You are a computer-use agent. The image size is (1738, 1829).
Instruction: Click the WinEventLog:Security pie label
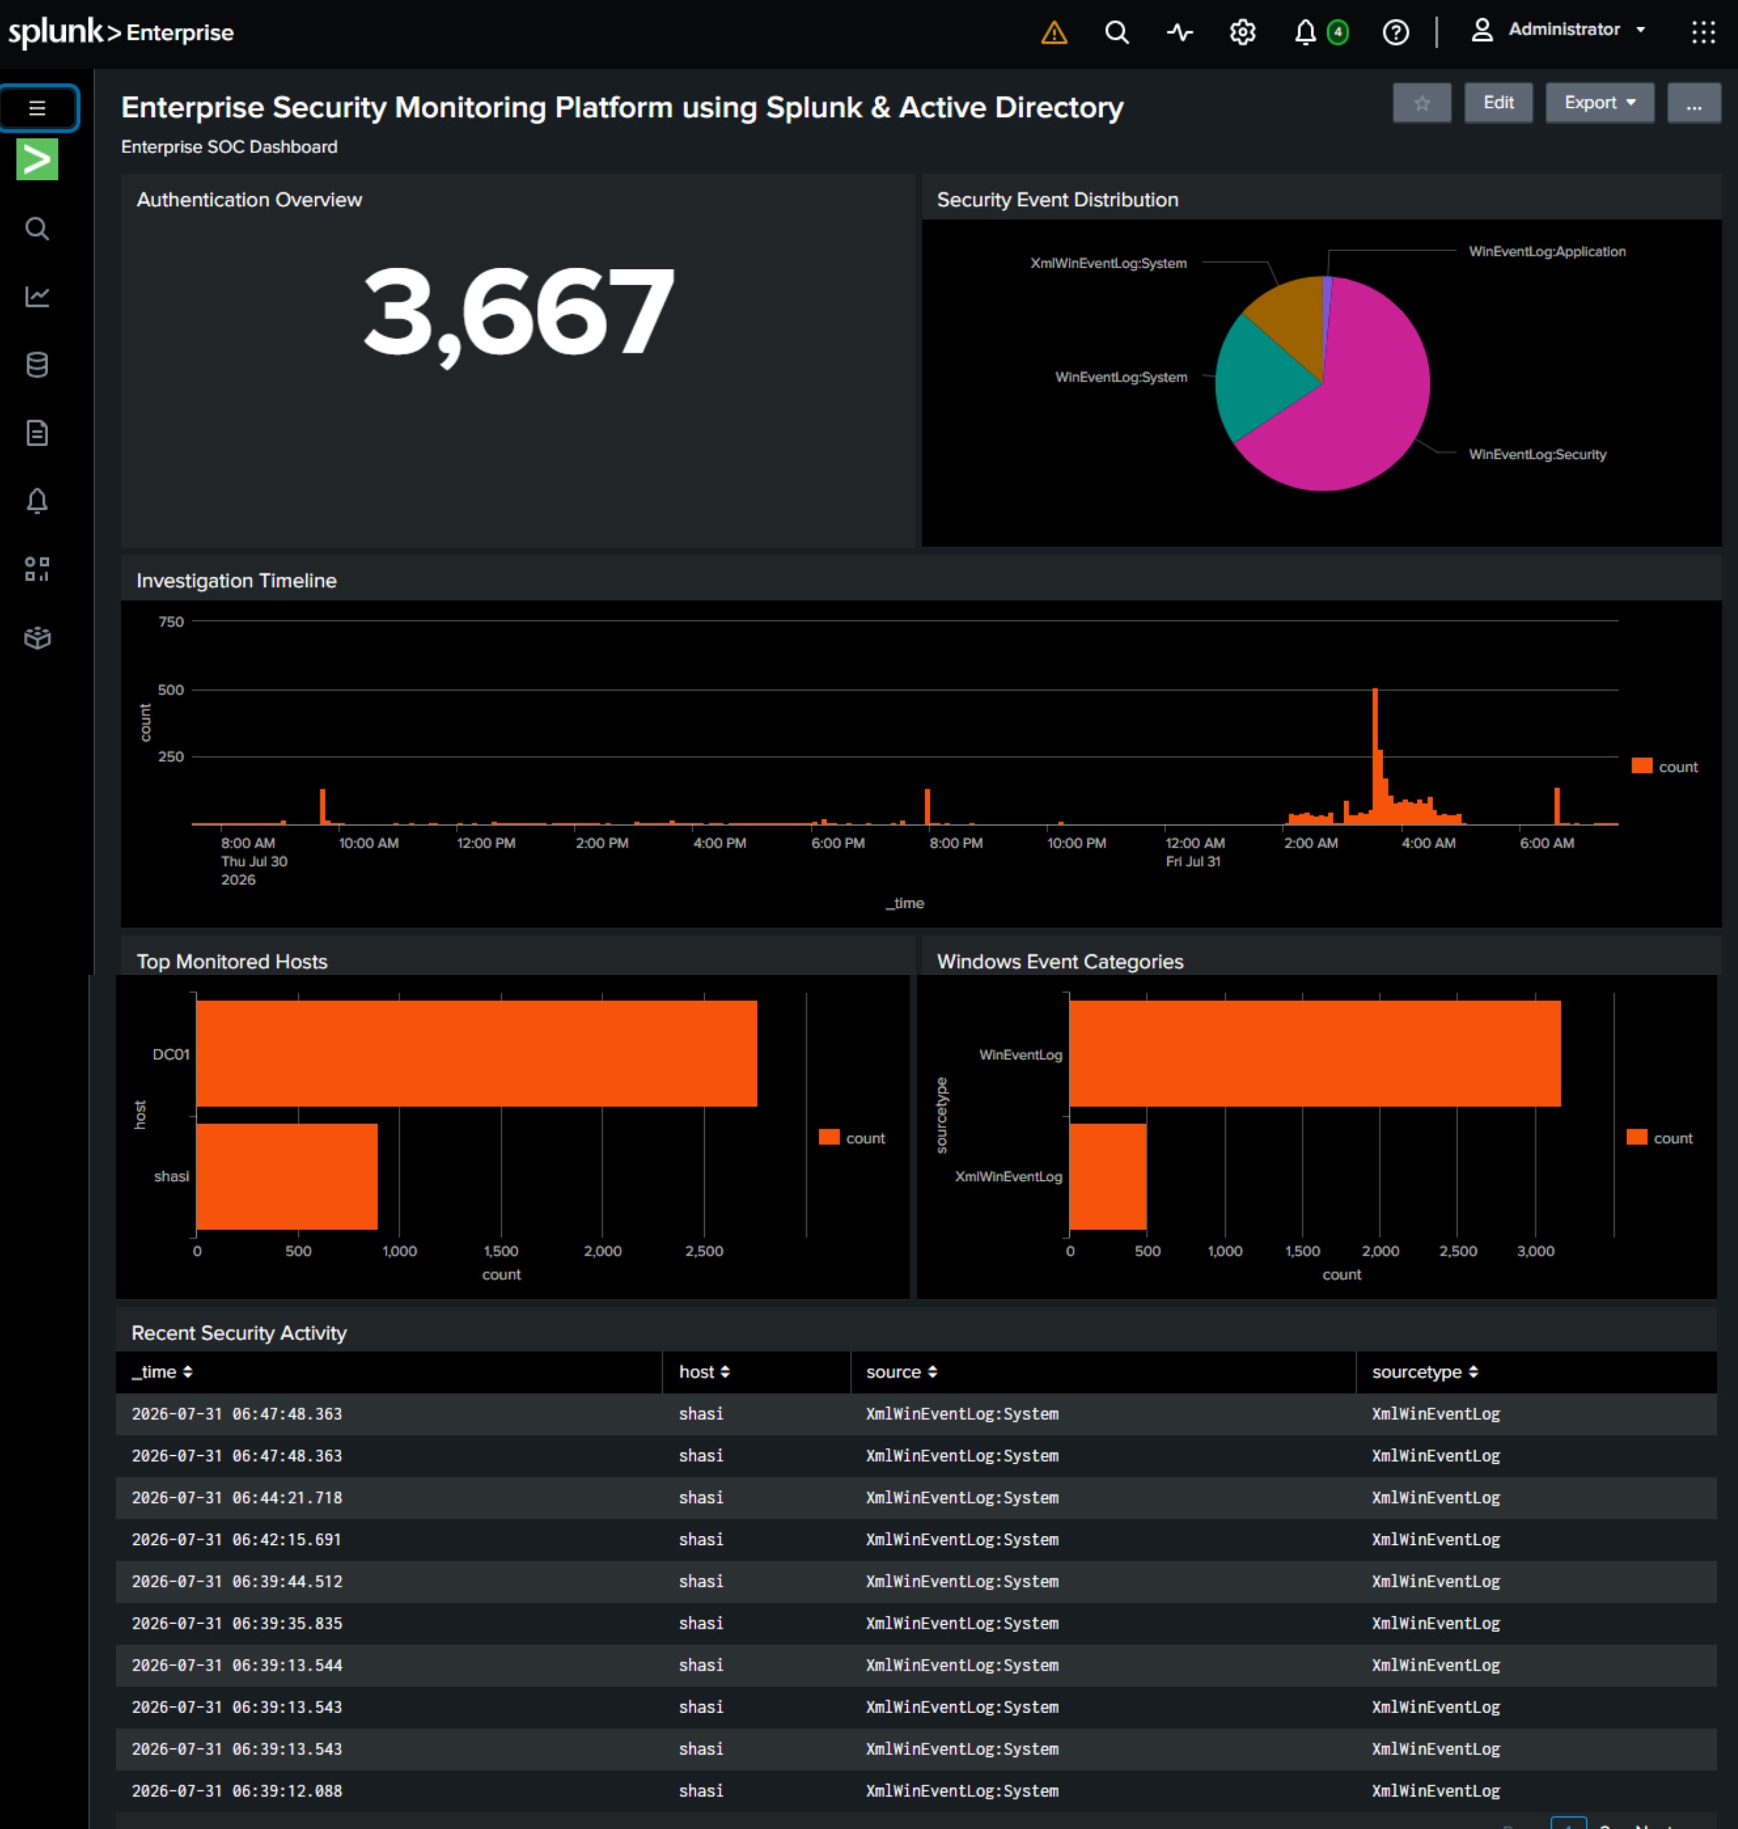(x=1538, y=454)
